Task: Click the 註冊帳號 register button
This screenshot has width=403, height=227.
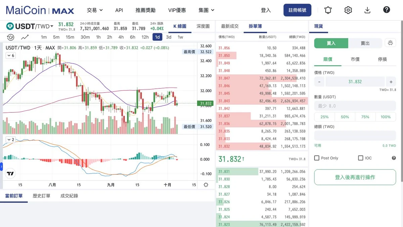Action: point(297,10)
